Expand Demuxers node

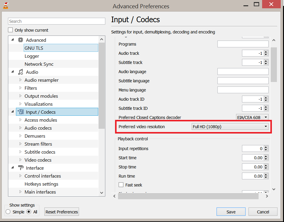pos(20,136)
